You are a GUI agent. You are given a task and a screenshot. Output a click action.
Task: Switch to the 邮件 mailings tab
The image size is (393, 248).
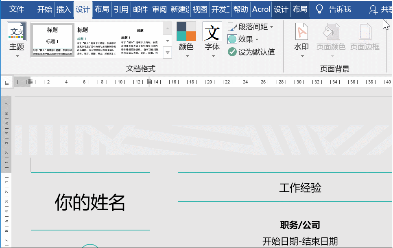click(140, 9)
